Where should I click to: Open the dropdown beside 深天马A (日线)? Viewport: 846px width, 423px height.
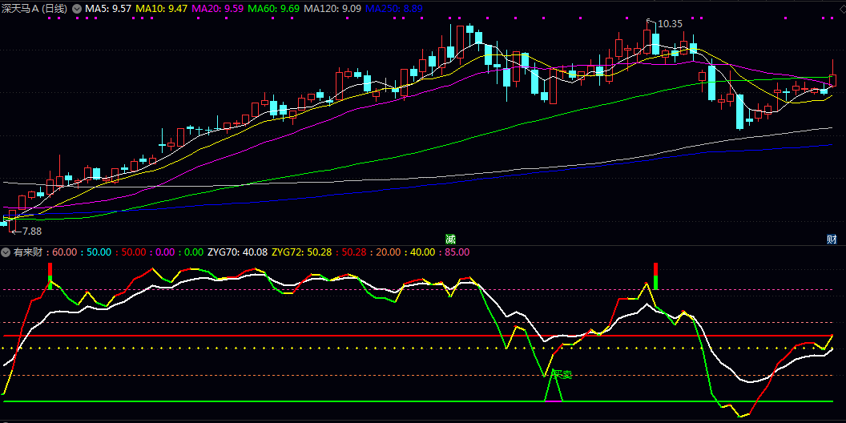(77, 9)
